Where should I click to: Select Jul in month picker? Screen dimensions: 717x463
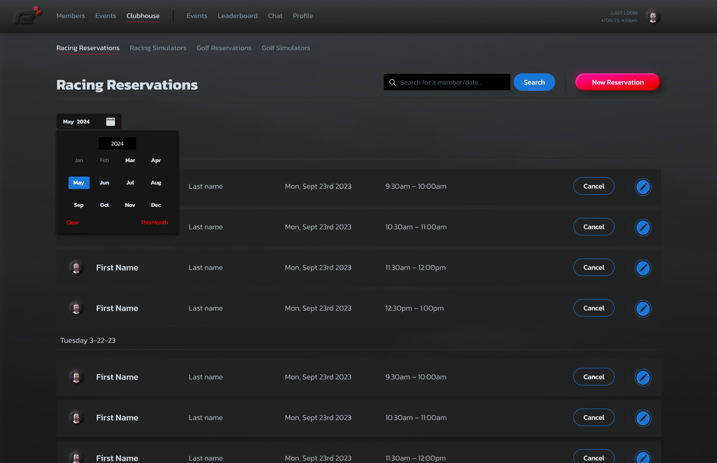[x=130, y=183]
